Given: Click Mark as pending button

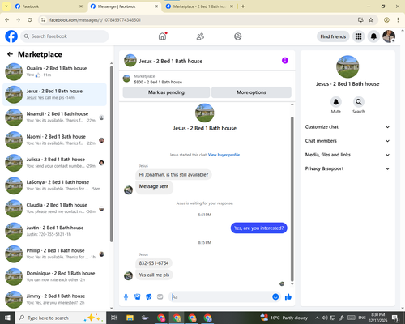Looking at the screenshot, I should pos(166,92).
